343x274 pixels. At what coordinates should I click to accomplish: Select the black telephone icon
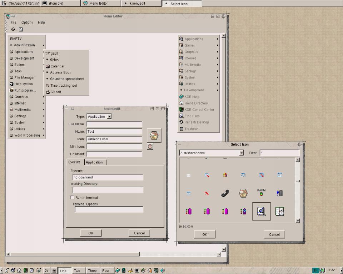(225, 193)
